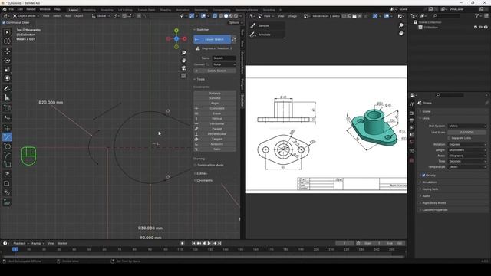491x276 pixels.
Task: Select the Rotate tool
Action: (x=7, y=61)
